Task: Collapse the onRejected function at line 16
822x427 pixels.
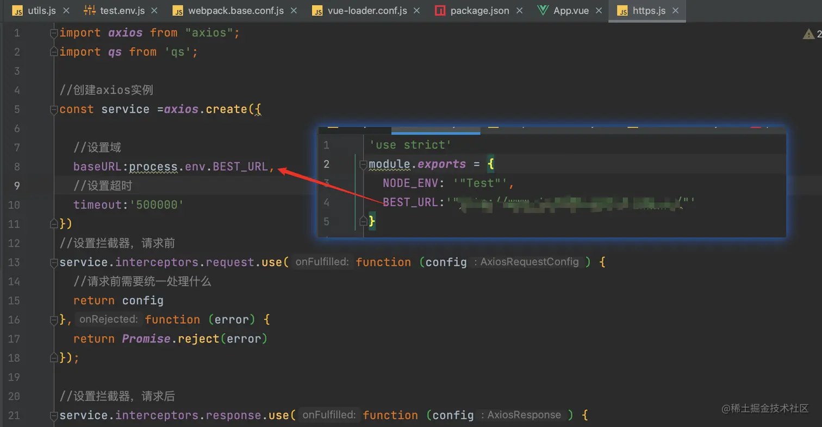Action: tap(53, 320)
